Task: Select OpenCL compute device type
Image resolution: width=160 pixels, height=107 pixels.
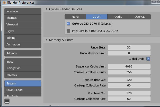Action: click(140, 17)
